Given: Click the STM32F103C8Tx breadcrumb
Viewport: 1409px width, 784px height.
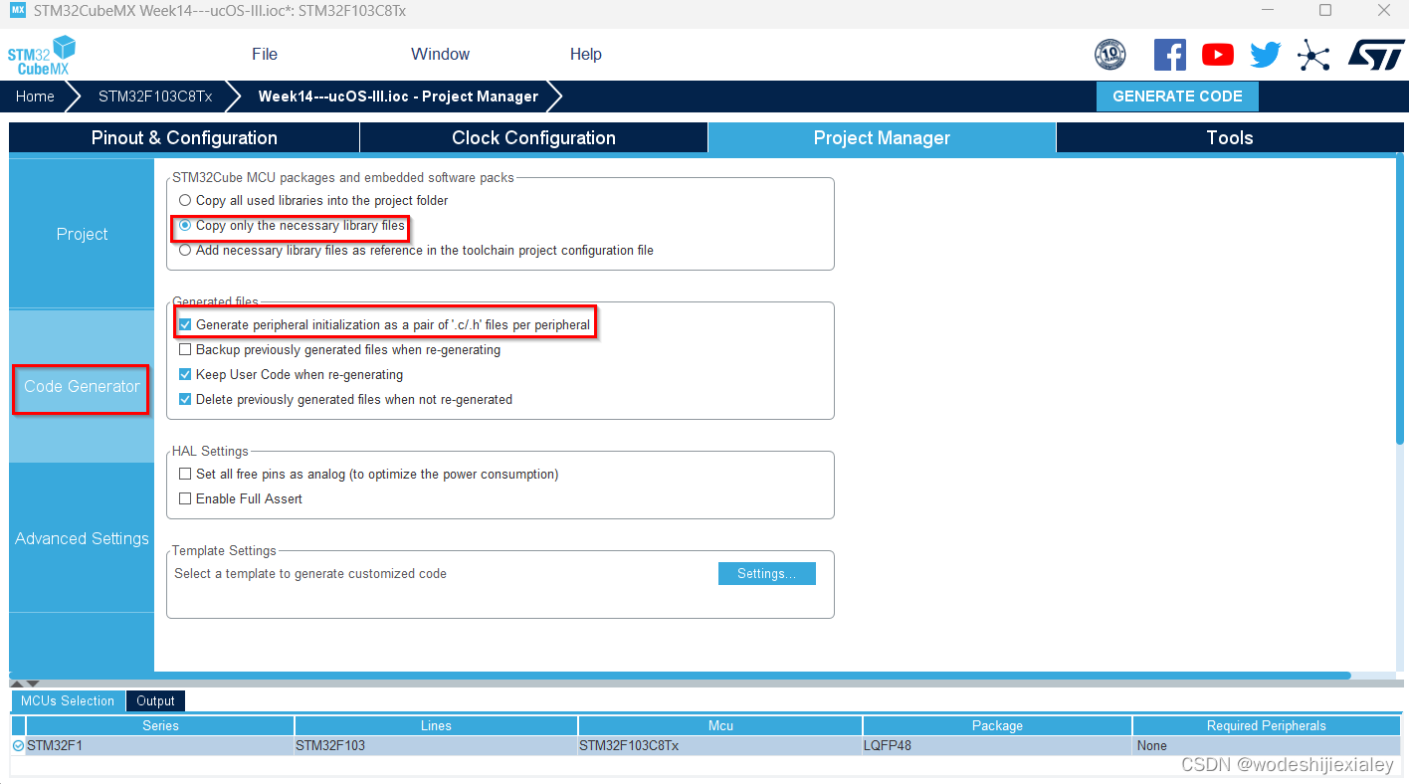Looking at the screenshot, I should (x=155, y=97).
